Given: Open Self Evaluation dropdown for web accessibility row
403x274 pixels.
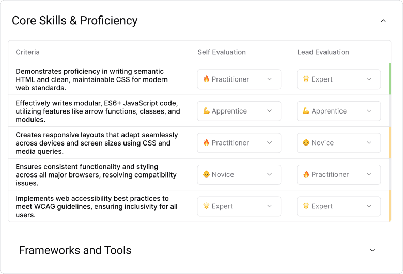Looking at the screenshot, I should (239, 206).
